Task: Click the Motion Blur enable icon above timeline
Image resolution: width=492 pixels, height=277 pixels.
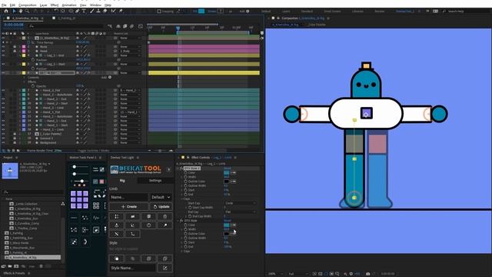Action: point(131,26)
